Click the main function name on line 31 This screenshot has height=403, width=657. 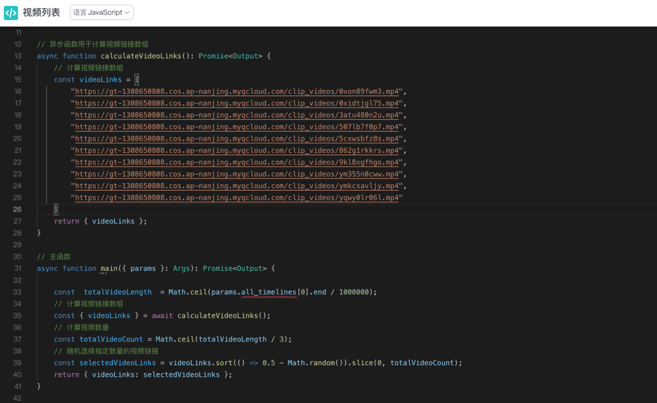coord(109,268)
